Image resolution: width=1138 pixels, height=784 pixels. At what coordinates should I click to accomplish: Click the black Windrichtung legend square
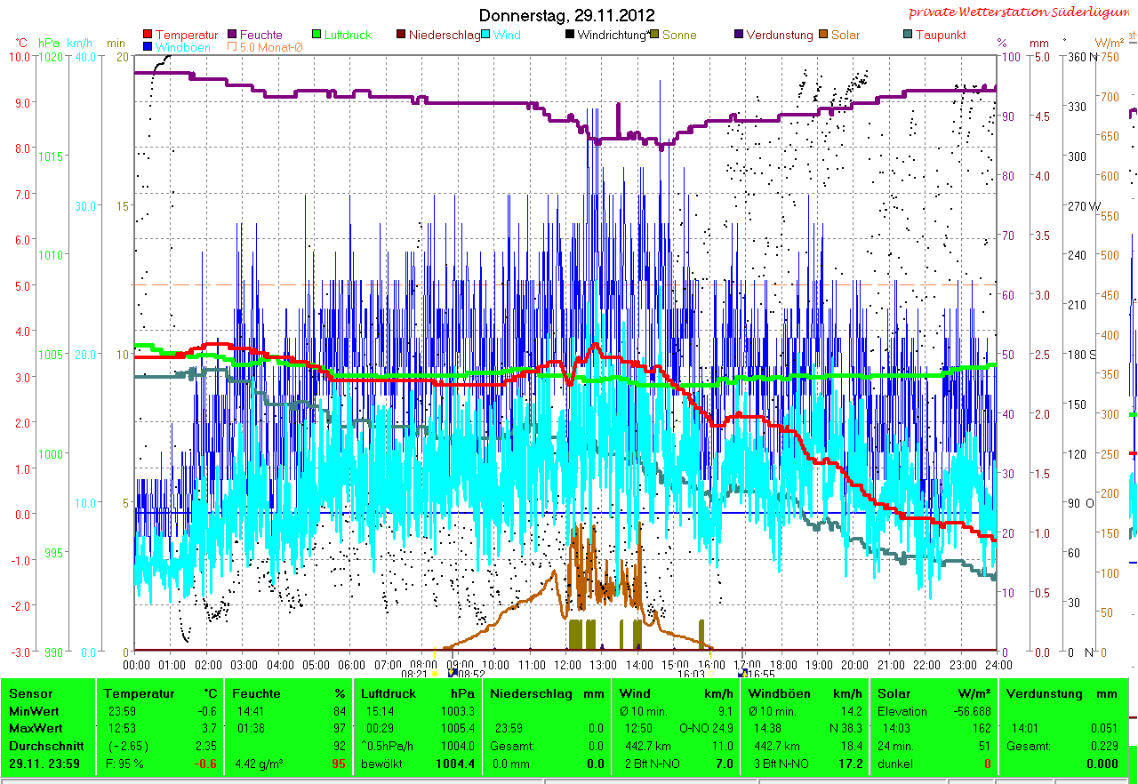tap(570, 36)
